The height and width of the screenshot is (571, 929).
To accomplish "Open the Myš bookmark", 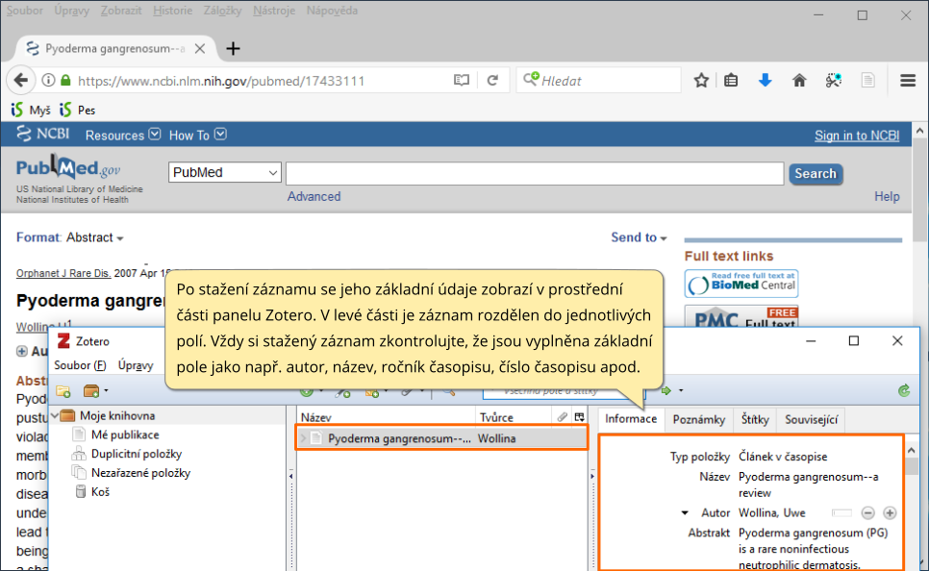I will point(31,110).
